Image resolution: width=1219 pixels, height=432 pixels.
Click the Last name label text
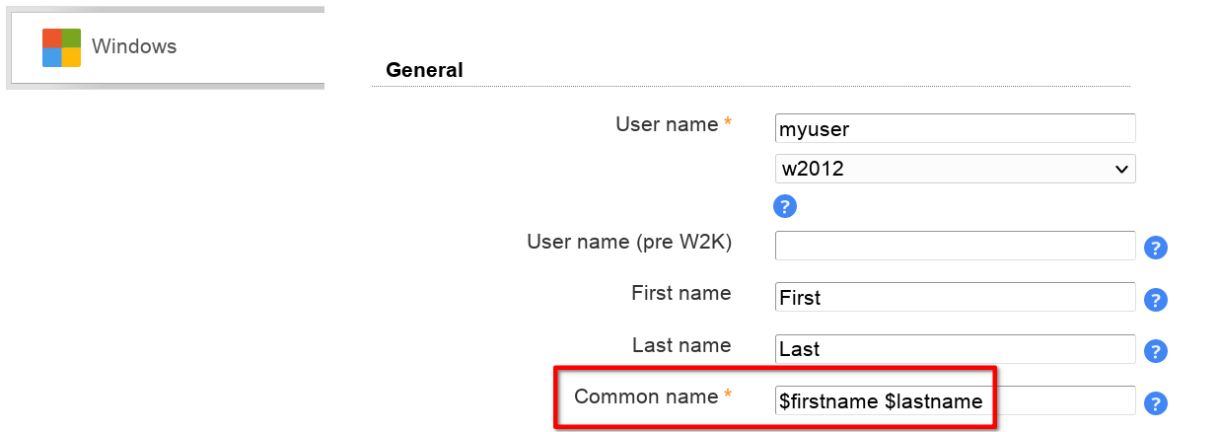coord(681,345)
